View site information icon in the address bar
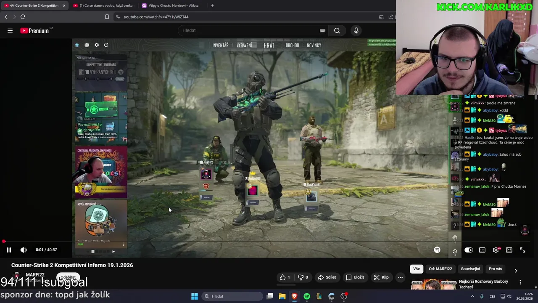This screenshot has height=303, width=538. (x=118, y=17)
